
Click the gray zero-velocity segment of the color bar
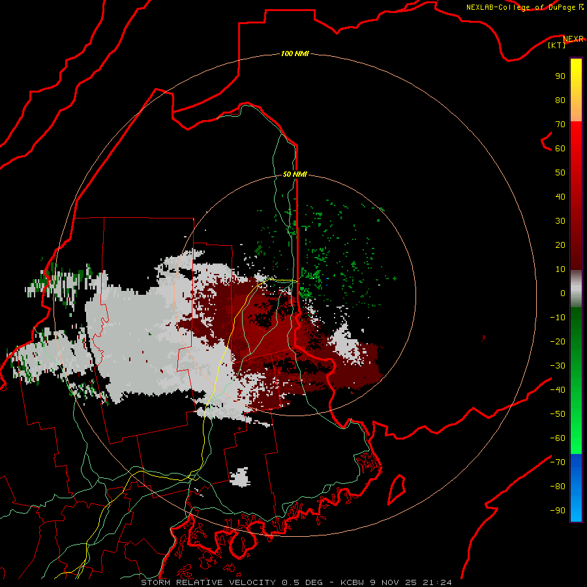coord(576,289)
